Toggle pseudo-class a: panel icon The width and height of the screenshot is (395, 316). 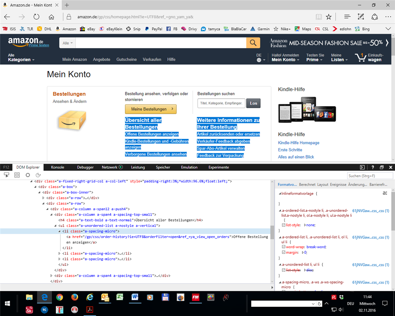(x=385, y=193)
